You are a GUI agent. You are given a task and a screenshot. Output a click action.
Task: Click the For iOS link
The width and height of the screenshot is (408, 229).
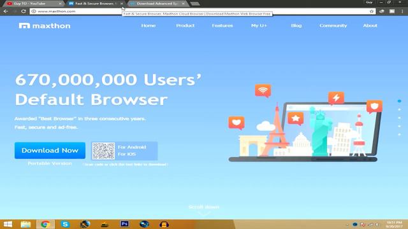coord(127,154)
